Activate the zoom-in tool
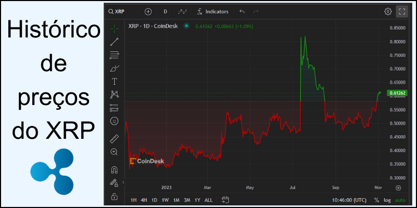 (114, 152)
